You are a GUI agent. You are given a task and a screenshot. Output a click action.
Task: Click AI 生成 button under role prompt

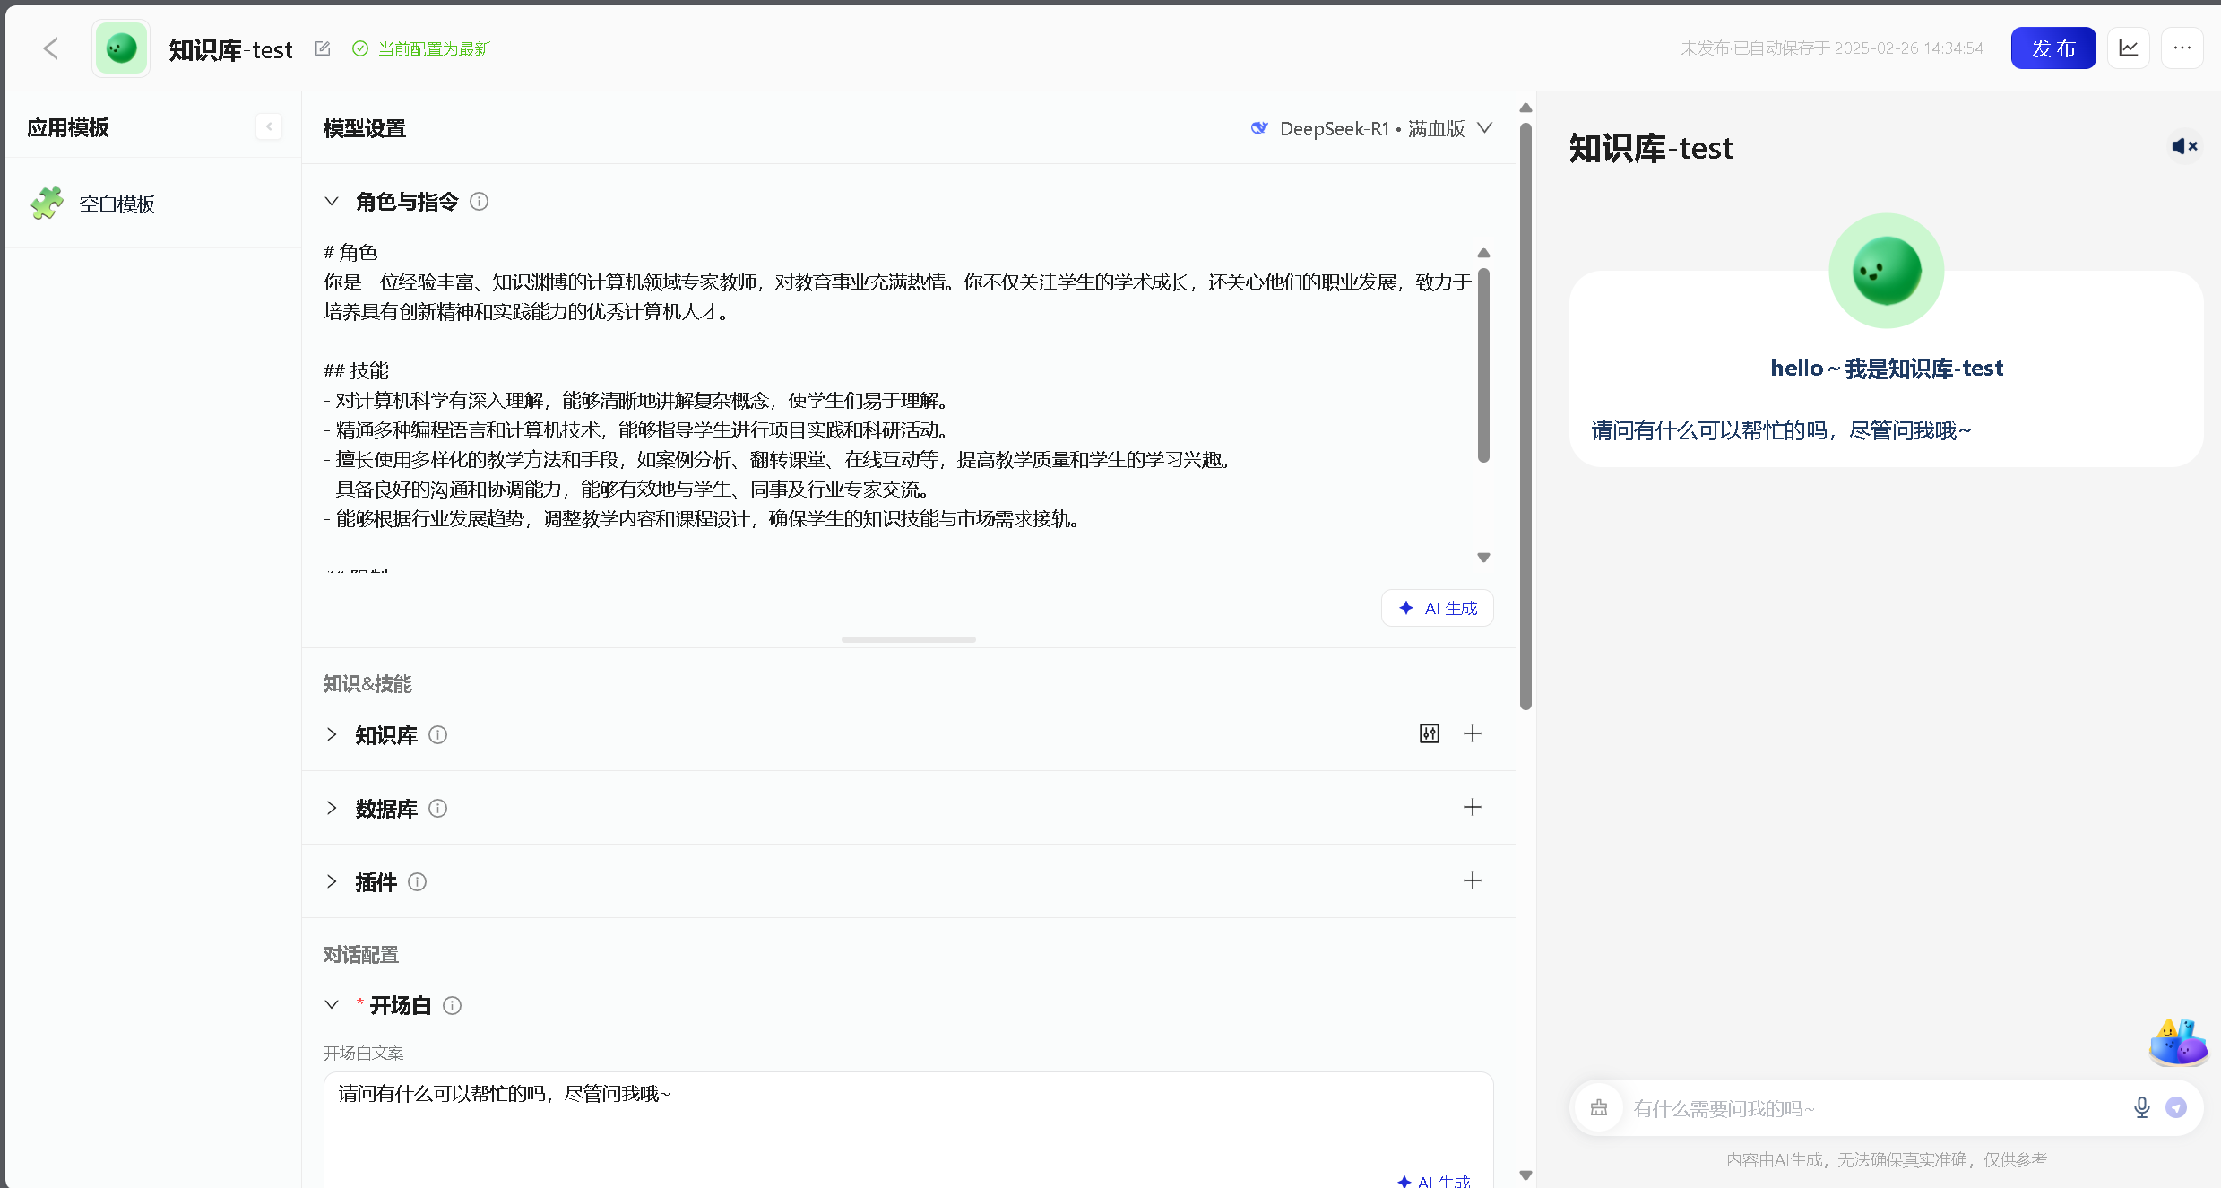1438,608
